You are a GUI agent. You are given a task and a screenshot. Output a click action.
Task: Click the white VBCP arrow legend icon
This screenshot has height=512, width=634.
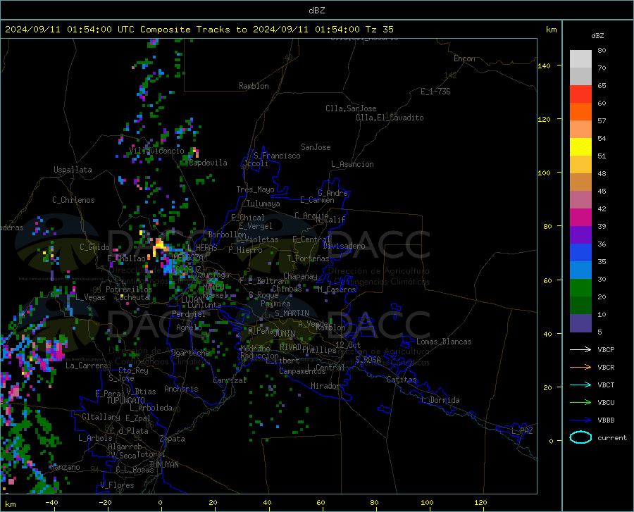580,349
